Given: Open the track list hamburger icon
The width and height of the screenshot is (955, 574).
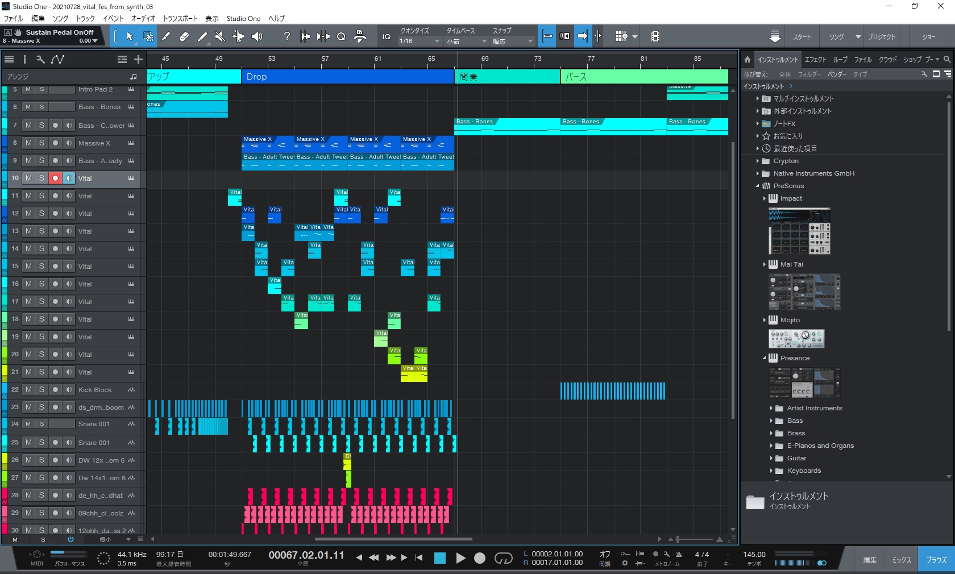Looking at the screenshot, I should 9,59.
